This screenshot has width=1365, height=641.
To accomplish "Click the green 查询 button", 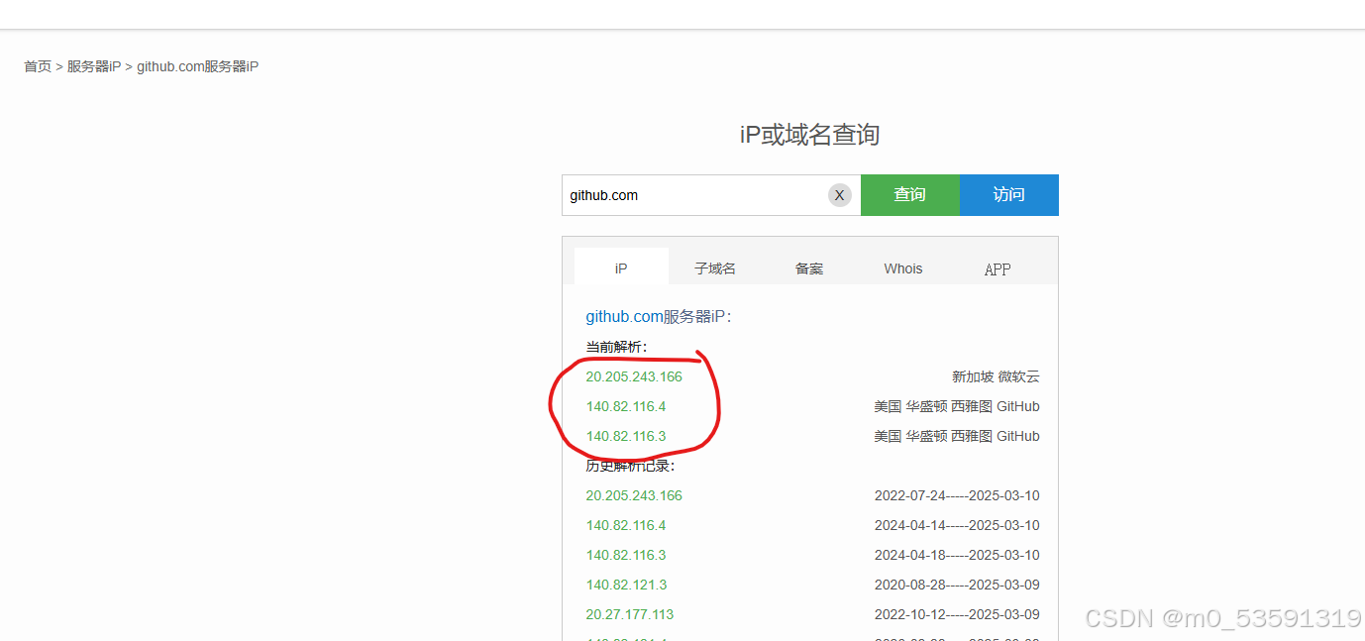I will pos(910,195).
